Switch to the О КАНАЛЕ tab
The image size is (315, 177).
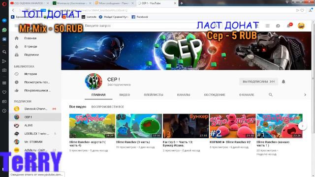click(247, 95)
